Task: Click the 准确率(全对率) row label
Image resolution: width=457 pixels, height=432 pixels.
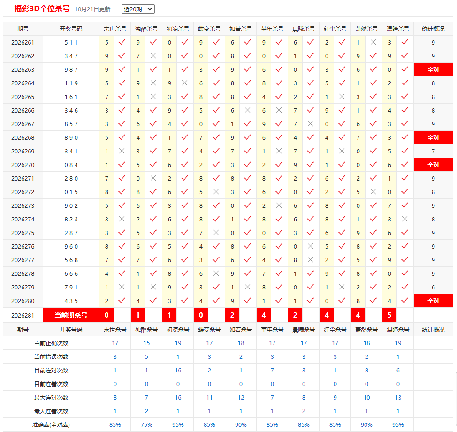Action: click(x=51, y=424)
